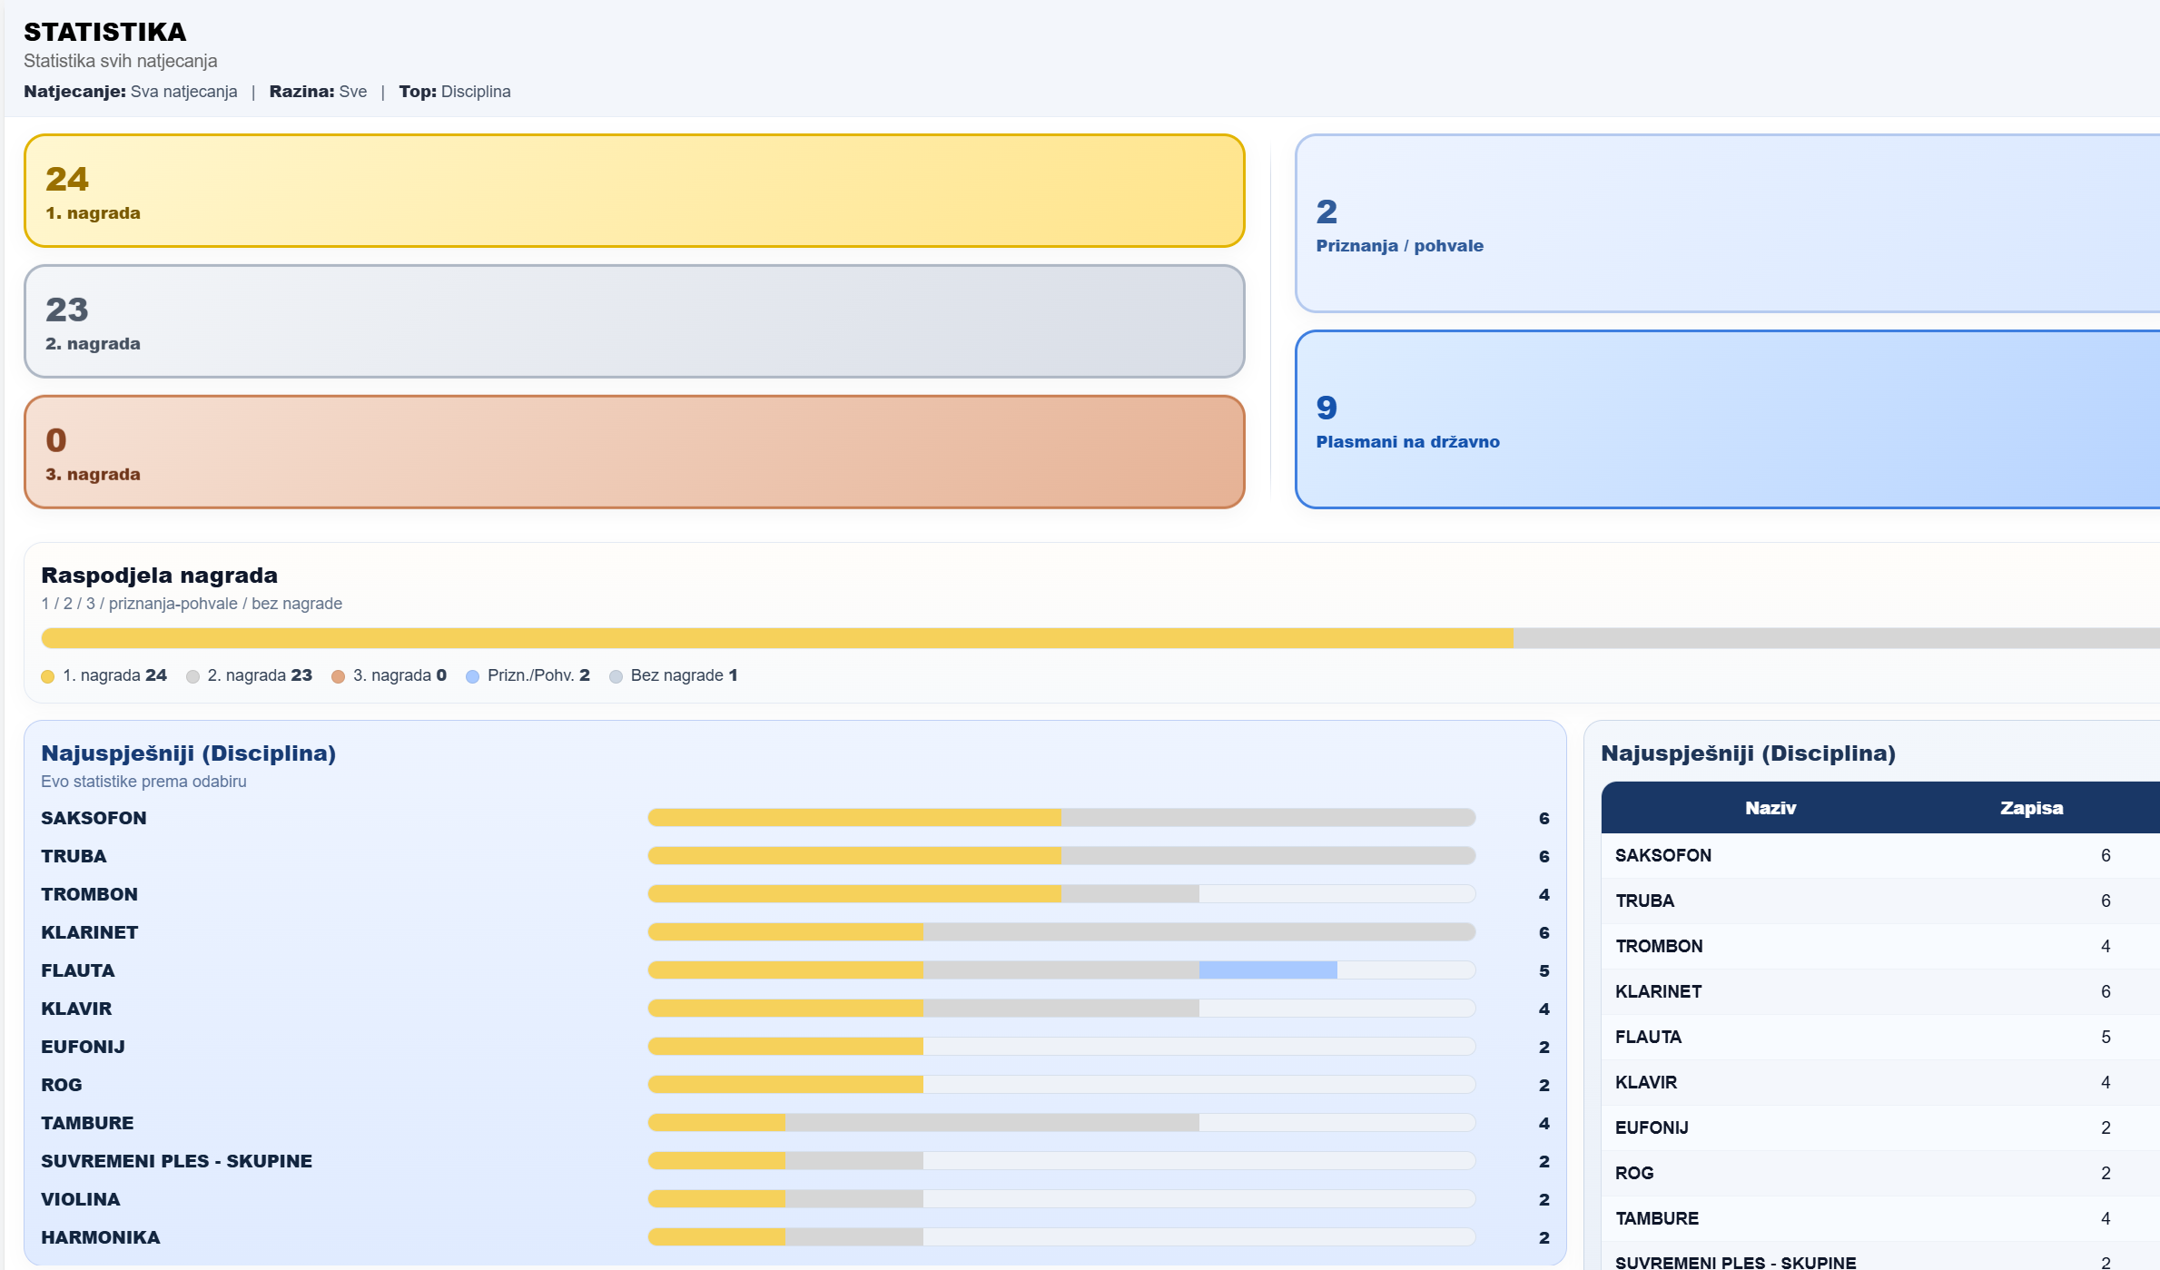This screenshot has height=1270, width=2160.
Task: Click the 2. nagrada silver card
Action: point(634,321)
